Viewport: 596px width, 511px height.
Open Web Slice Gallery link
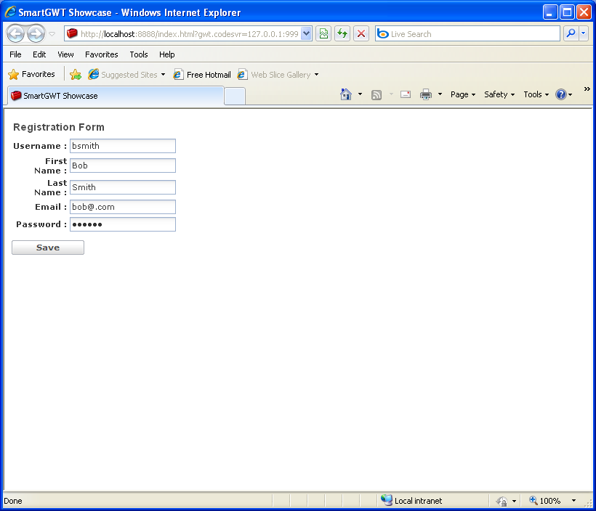click(x=275, y=75)
